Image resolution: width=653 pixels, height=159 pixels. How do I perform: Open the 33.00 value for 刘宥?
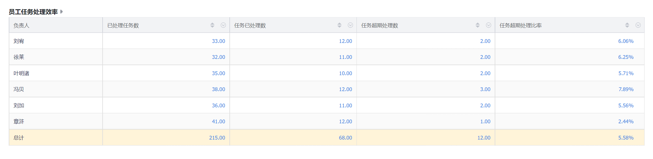(218, 41)
